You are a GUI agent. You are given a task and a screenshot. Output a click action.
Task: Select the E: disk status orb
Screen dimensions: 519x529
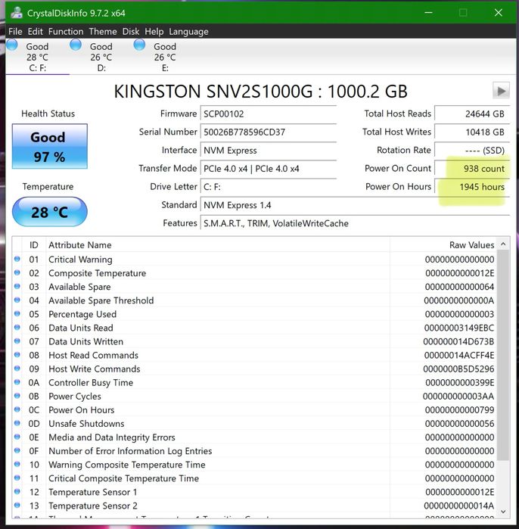pyautogui.click(x=139, y=45)
